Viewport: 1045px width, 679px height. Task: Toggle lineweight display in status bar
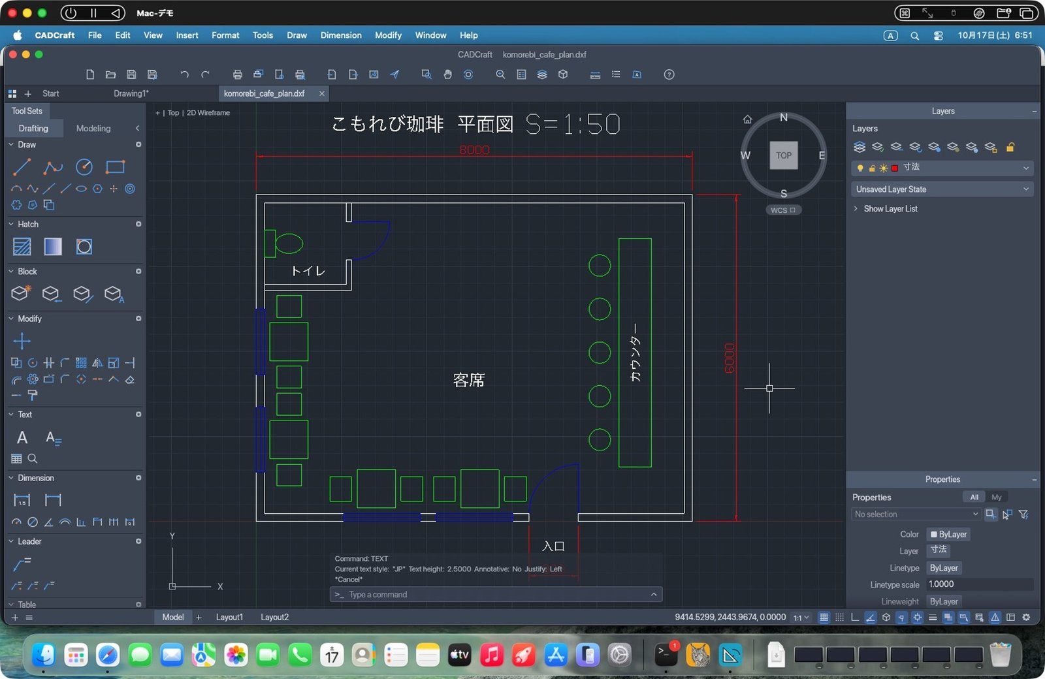(x=933, y=617)
